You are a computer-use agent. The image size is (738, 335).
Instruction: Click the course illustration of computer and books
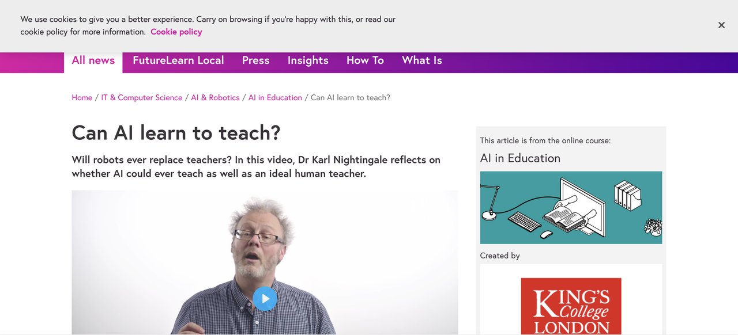tap(571, 207)
